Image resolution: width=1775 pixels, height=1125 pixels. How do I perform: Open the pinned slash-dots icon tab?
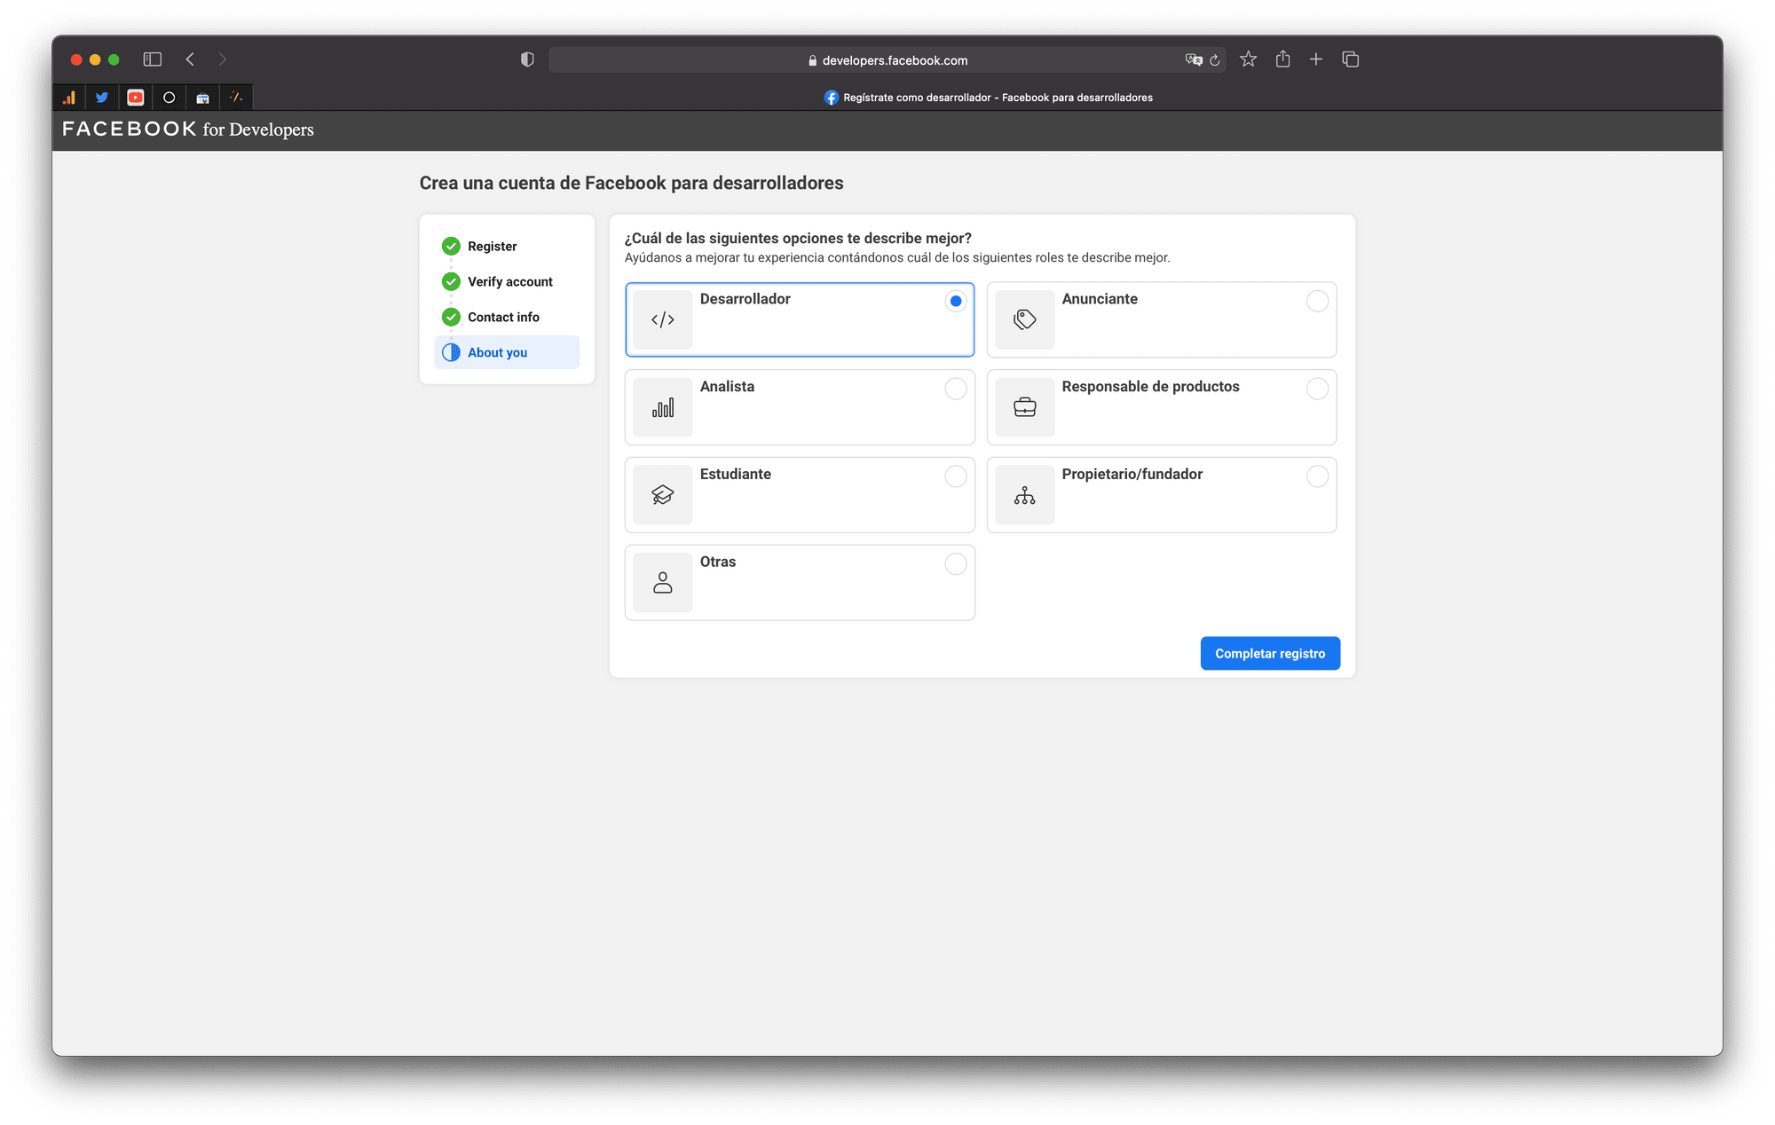click(x=237, y=98)
